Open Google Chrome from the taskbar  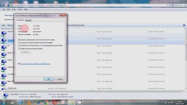click(x=46, y=102)
